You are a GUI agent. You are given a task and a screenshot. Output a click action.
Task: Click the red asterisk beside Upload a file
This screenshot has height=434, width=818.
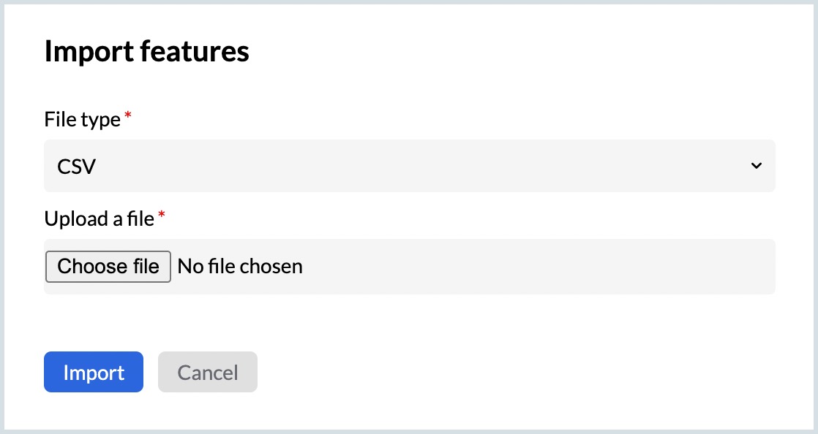(x=162, y=216)
